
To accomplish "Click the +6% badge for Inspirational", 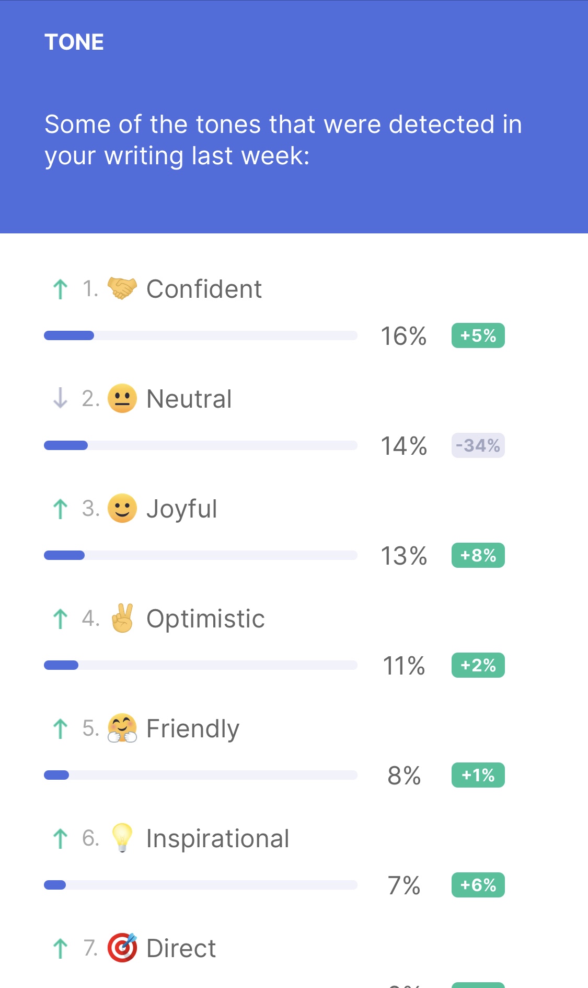I will tap(478, 885).
